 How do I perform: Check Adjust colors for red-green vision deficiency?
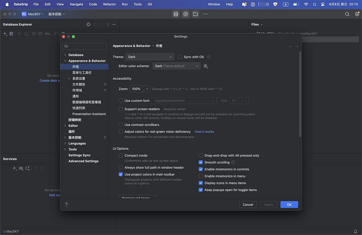[x=121, y=132]
